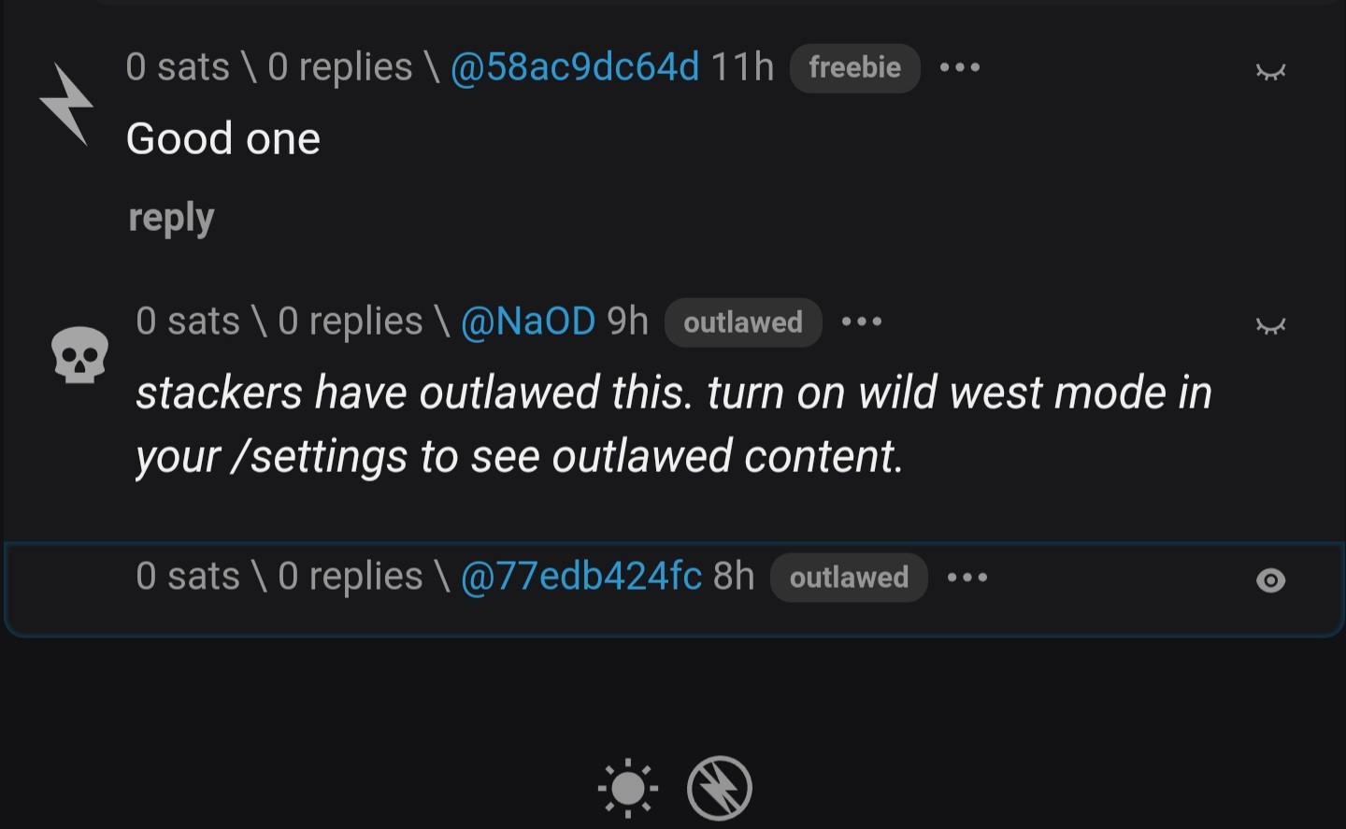Image resolution: width=1346 pixels, height=829 pixels.
Task: Click the skull icon beside the @NaOD comment
Action: [x=79, y=354]
